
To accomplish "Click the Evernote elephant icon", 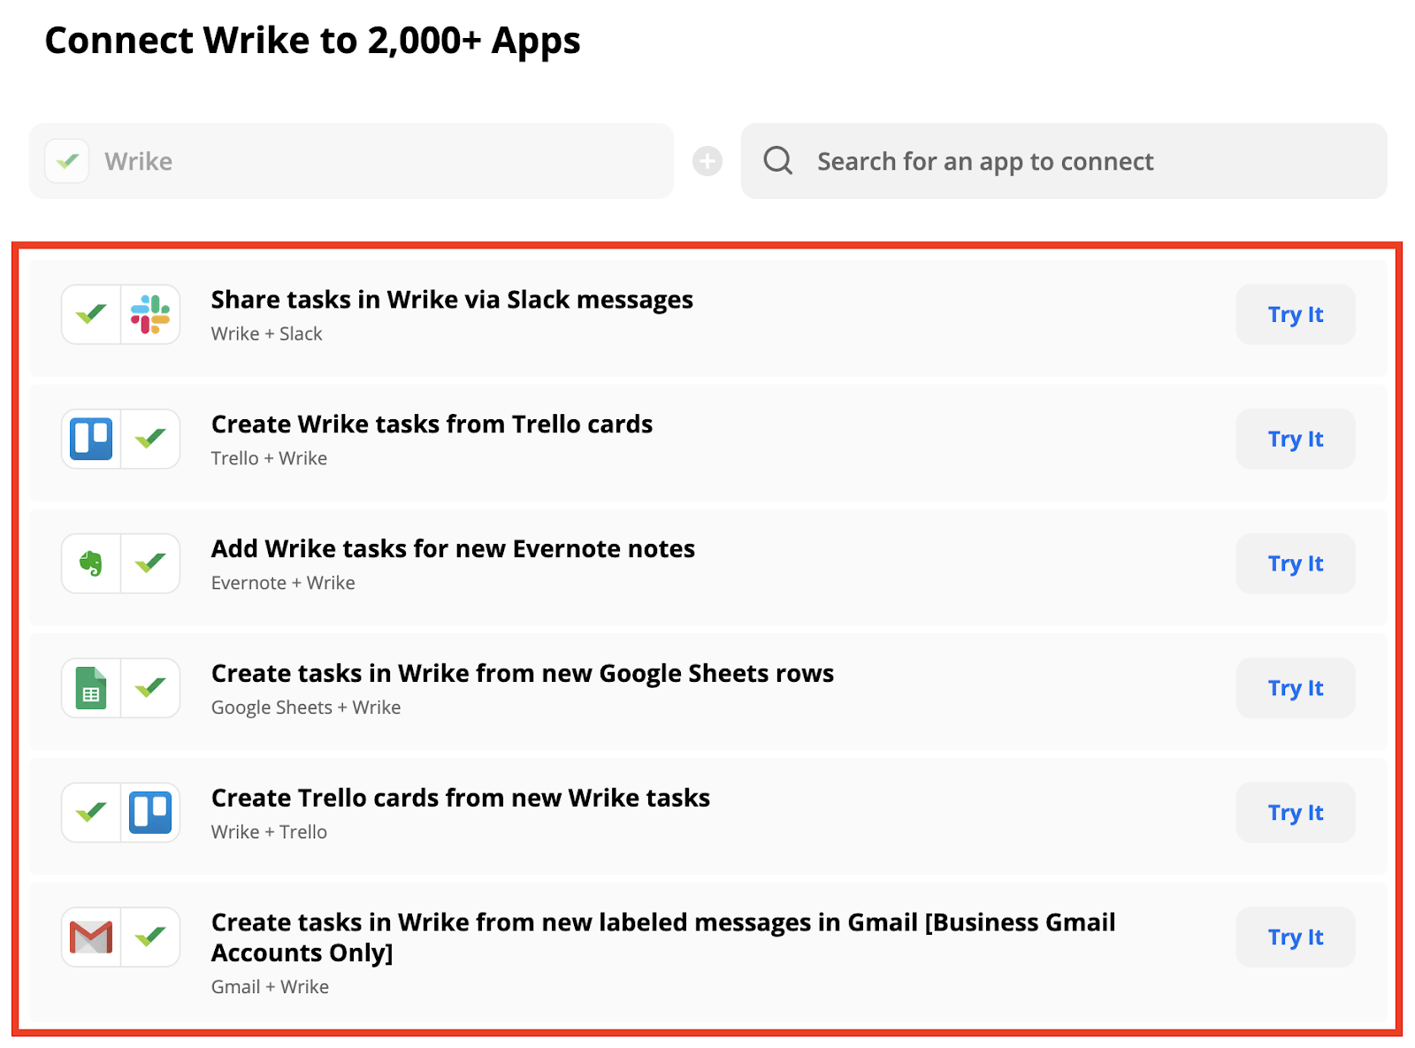I will 91,563.
